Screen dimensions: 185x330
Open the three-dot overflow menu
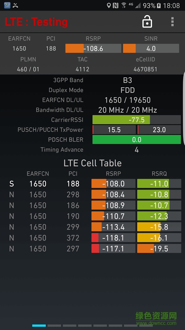[x=173, y=22]
